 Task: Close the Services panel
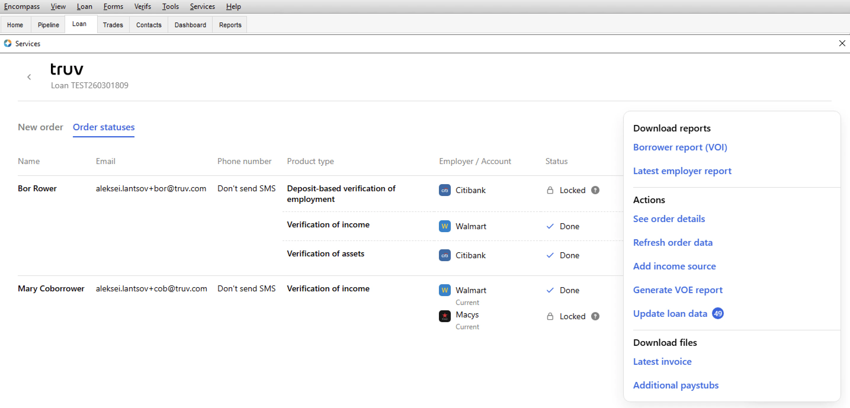[842, 43]
